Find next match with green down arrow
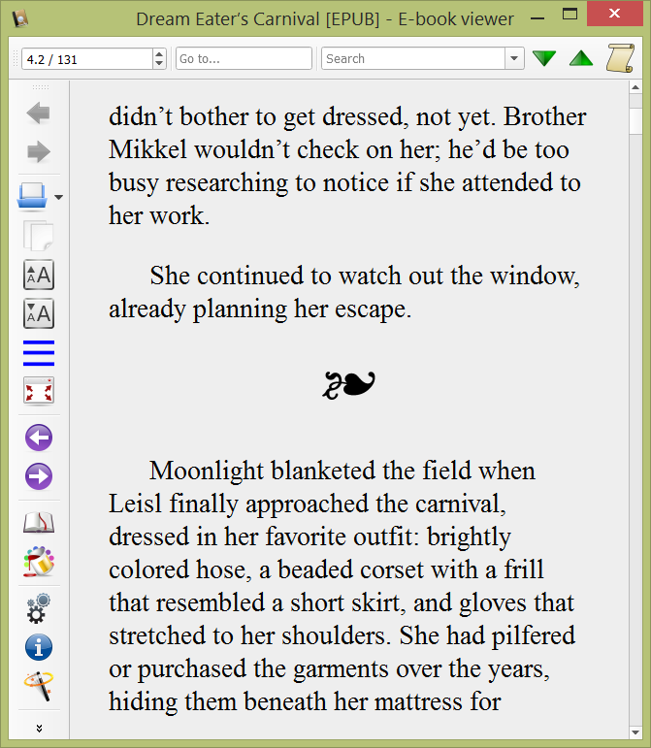This screenshot has height=748, width=651. click(544, 59)
